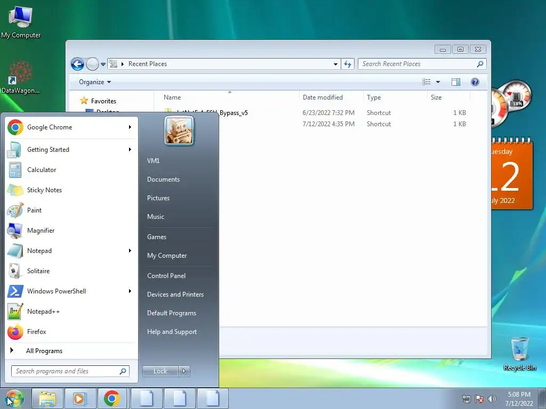Open Pictures from Start menu
The image size is (546, 409).
(x=158, y=198)
